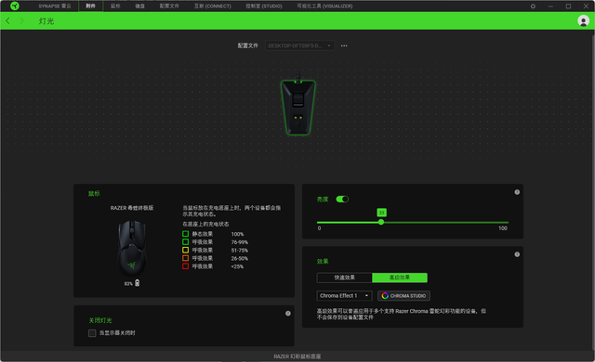Click orange 呼吸效果 26-50% color box
Image resolution: width=595 pixels, height=362 pixels.
(186, 258)
